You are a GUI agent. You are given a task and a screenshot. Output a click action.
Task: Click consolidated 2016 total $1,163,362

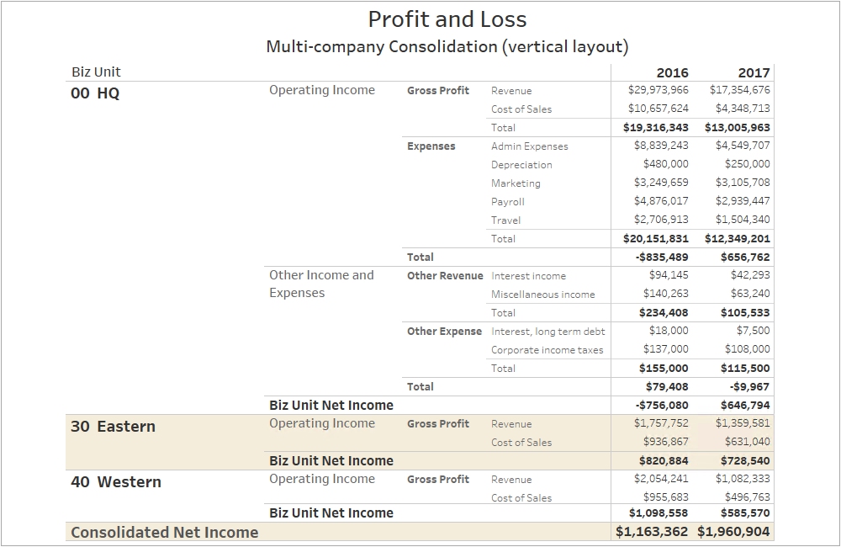[652, 532]
